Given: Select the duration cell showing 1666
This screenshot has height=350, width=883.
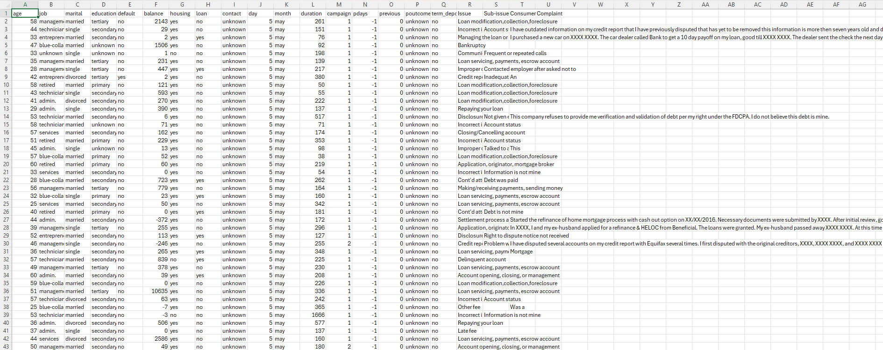Looking at the screenshot, I should click(x=313, y=315).
